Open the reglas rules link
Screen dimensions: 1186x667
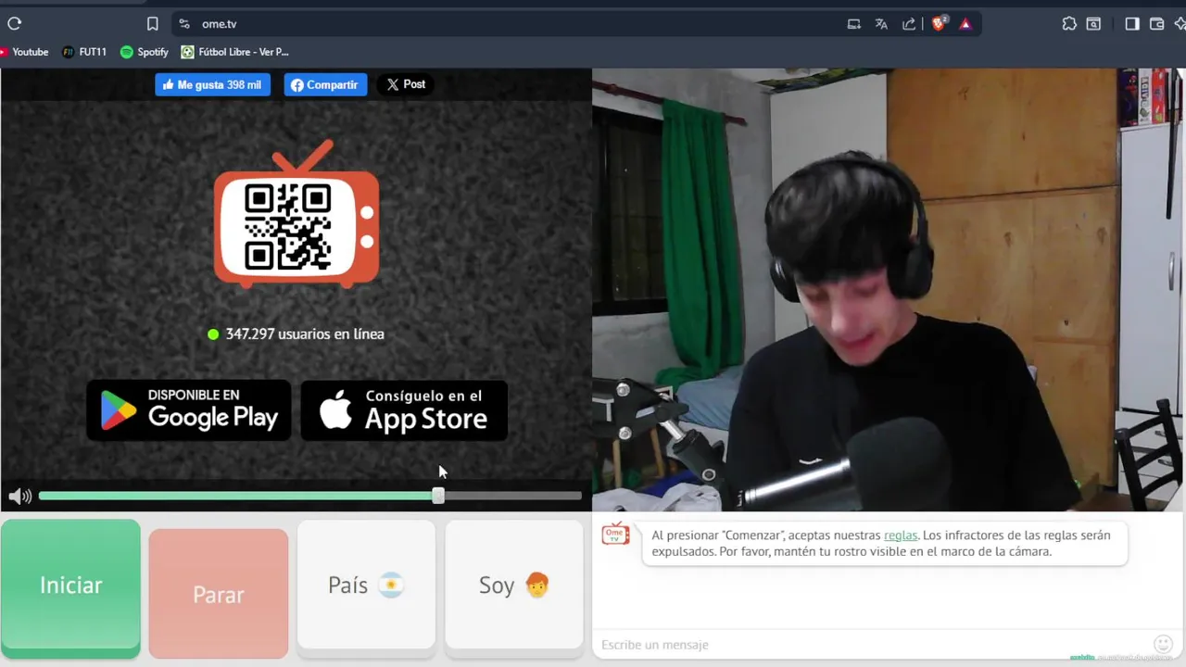pos(901,535)
